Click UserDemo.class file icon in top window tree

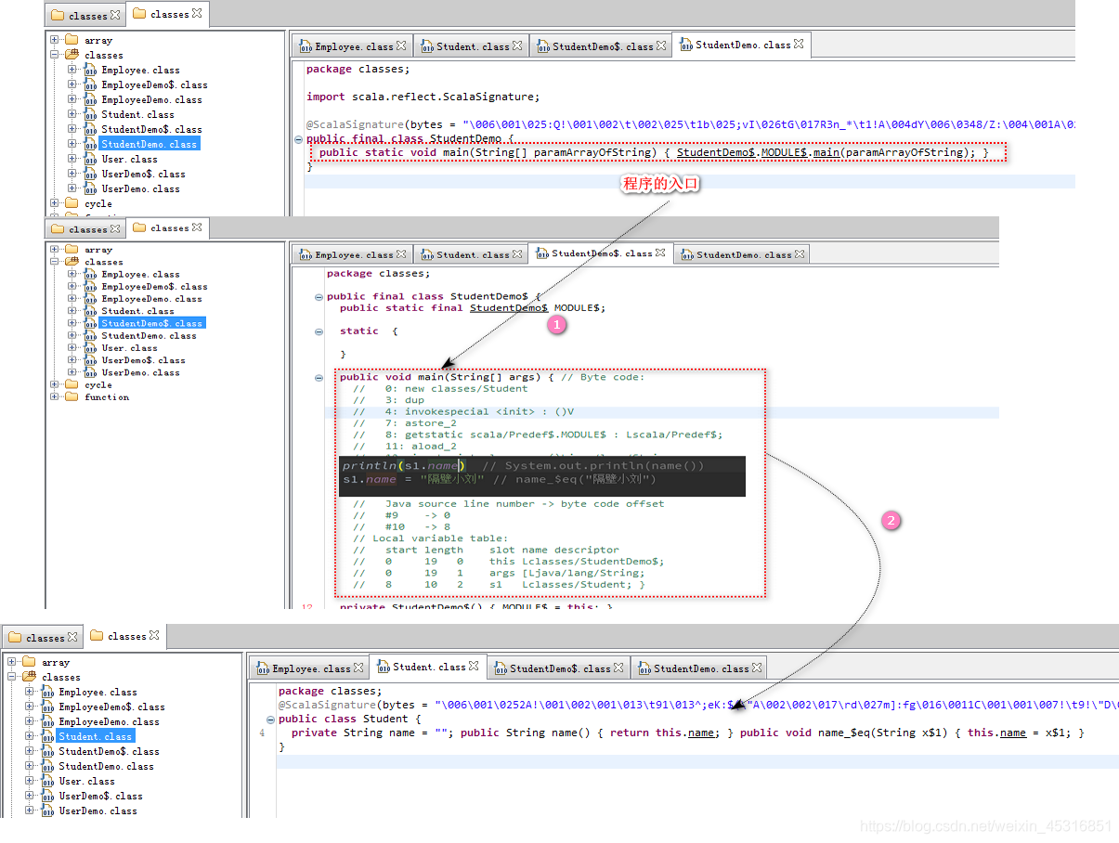(90, 188)
